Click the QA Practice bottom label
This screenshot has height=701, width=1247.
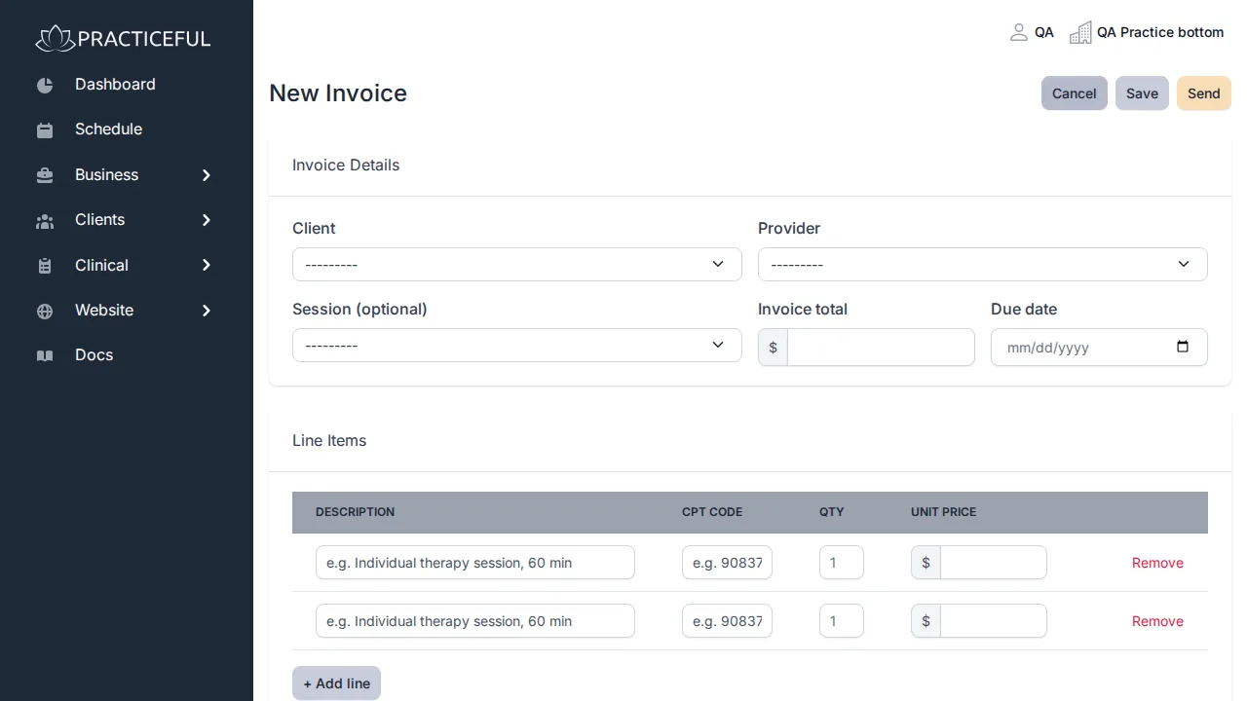coord(1160,32)
